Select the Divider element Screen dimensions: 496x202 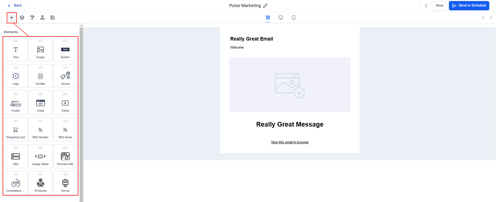[41, 76]
